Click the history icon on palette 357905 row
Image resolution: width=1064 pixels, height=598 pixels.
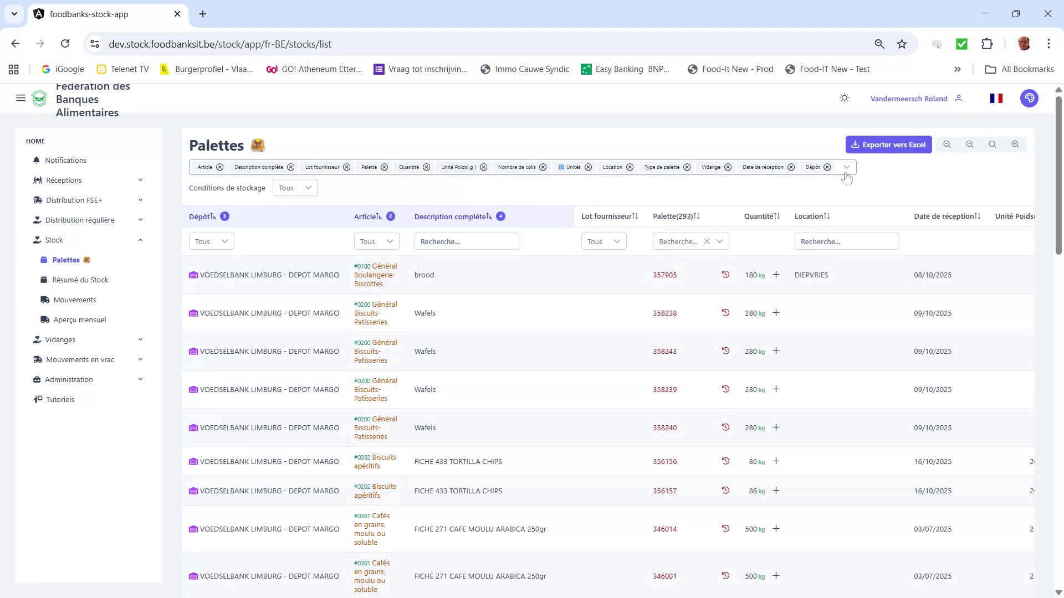[x=725, y=274]
